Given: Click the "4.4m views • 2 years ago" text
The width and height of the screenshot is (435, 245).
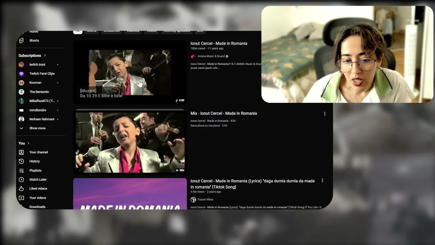Looking at the screenshot, I should coord(206,192).
